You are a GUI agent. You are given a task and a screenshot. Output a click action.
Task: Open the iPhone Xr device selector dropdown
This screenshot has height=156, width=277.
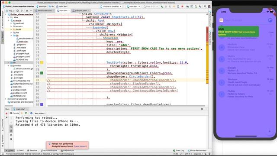point(111,6)
